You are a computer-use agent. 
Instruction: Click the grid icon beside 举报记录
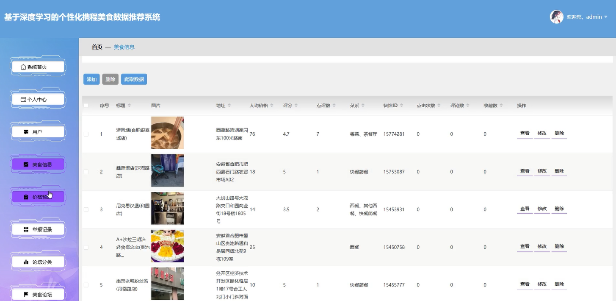click(x=26, y=229)
